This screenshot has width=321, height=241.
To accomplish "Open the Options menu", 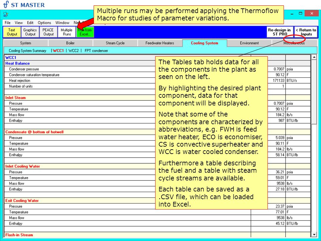I will point(44,22).
